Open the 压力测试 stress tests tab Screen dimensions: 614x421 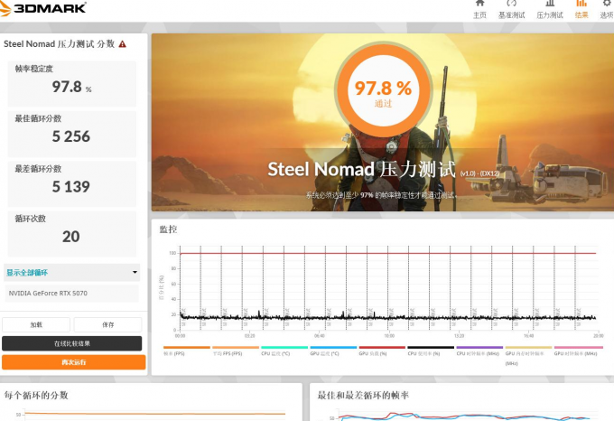point(550,9)
